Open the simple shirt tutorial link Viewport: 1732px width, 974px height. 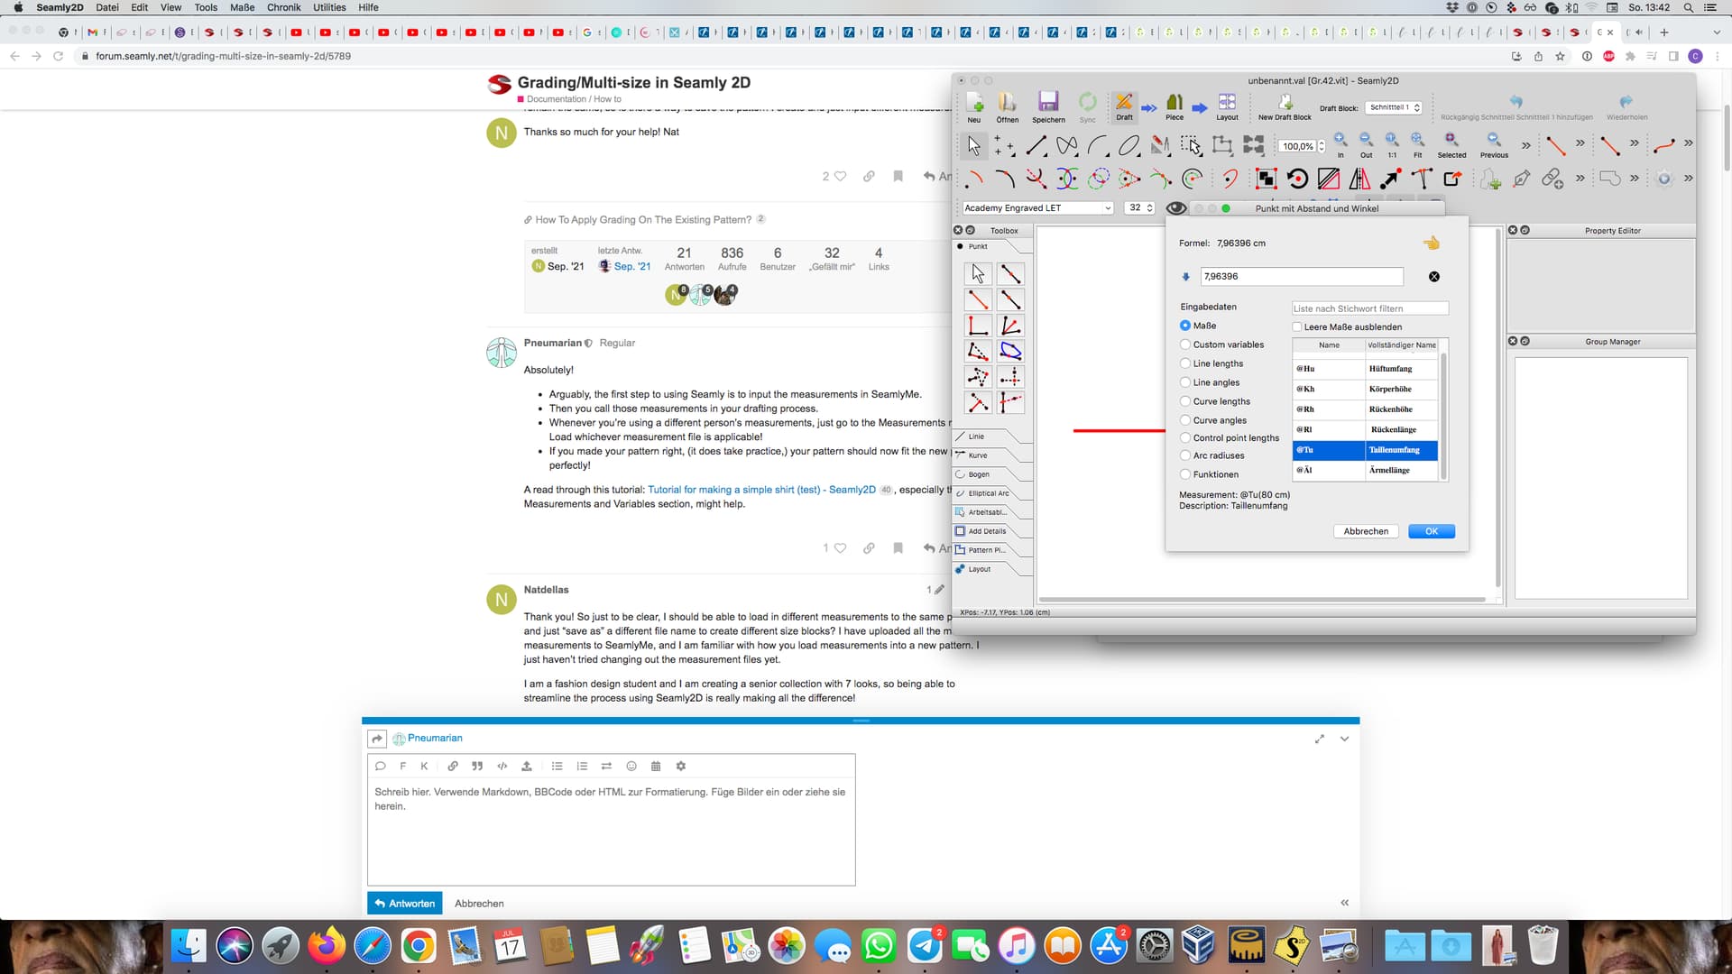760,490
